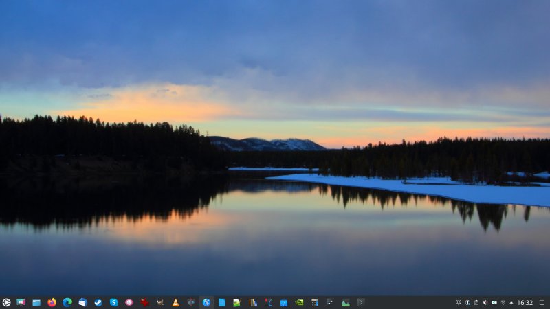Click the monitor-shaped icon next to the launcher
This screenshot has height=309, width=550.
pyautogui.click(x=21, y=302)
